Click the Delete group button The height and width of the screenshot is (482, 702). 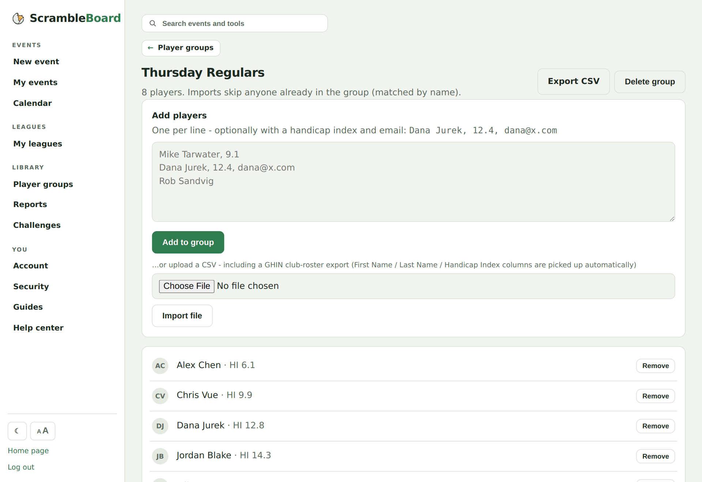(x=650, y=82)
